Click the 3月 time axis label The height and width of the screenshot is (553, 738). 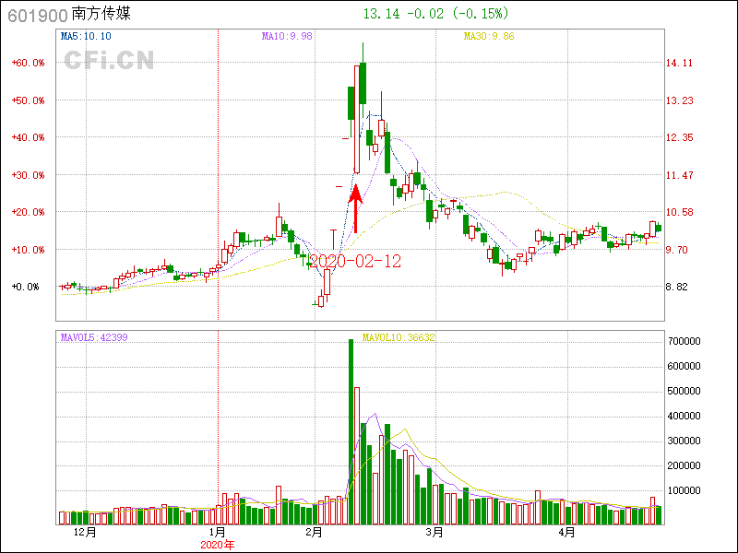pos(434,533)
